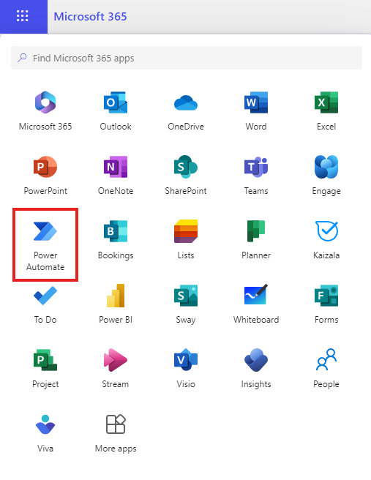
Task: Launch Bookings
Action: point(116,240)
